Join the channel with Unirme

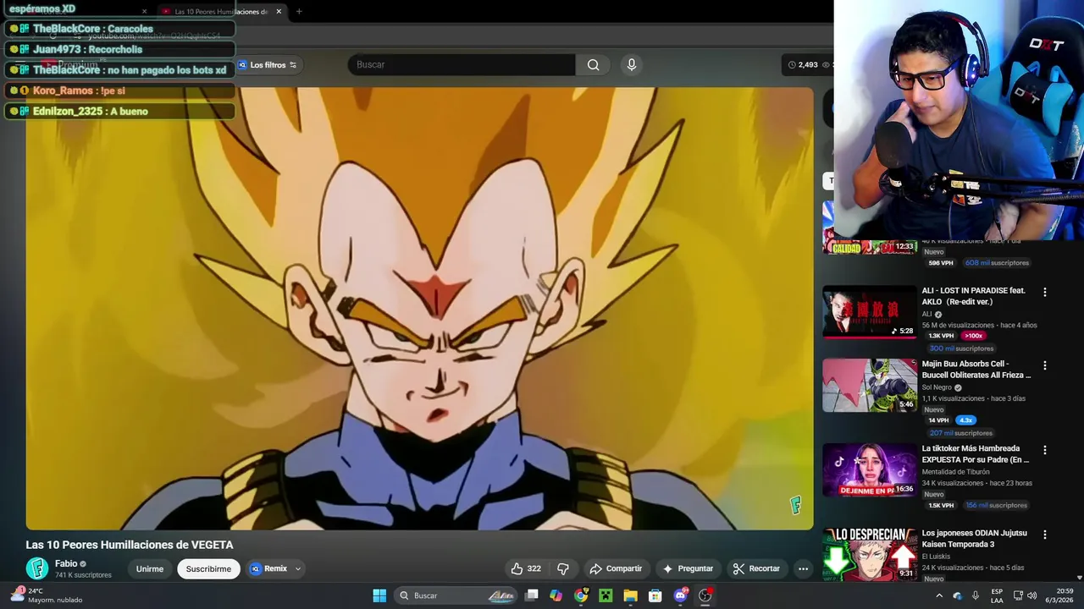point(150,568)
